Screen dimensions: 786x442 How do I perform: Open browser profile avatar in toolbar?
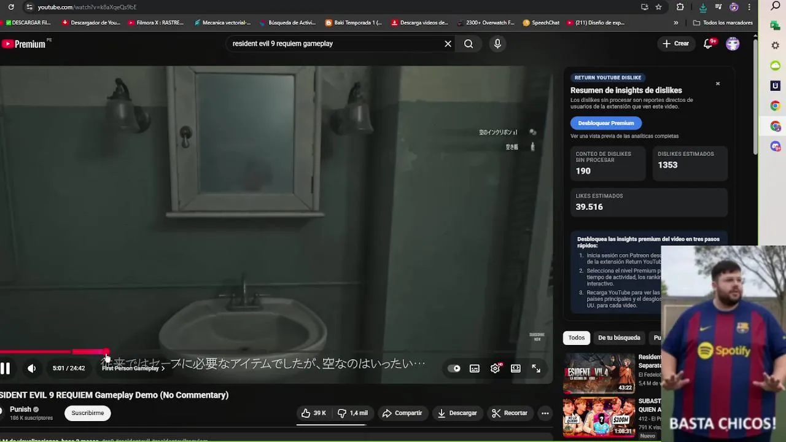[734, 7]
